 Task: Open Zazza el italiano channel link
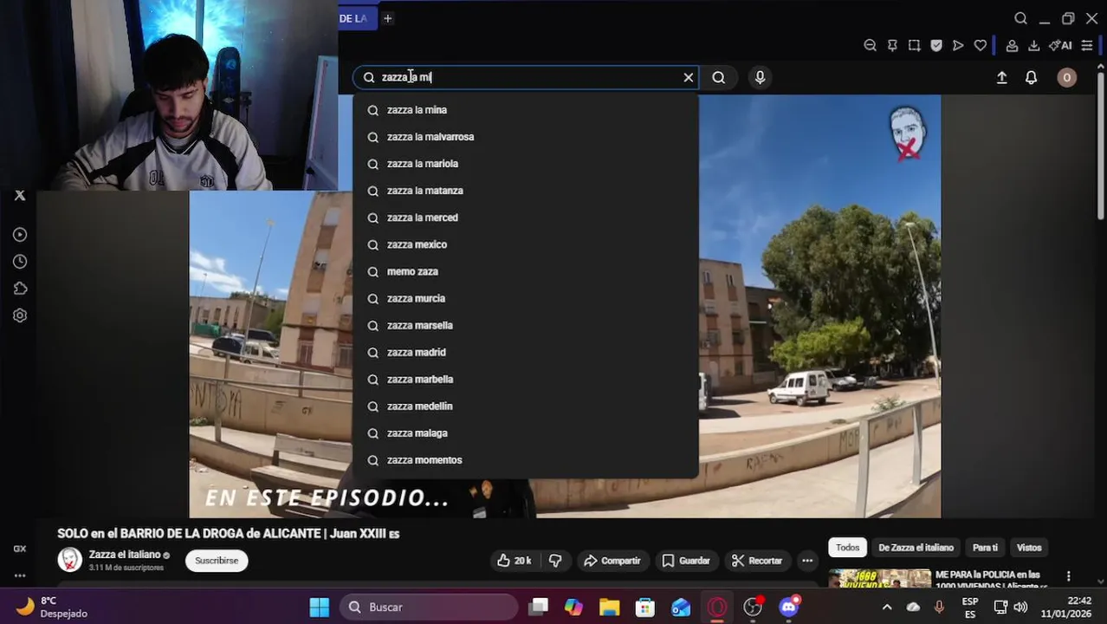[x=125, y=555]
